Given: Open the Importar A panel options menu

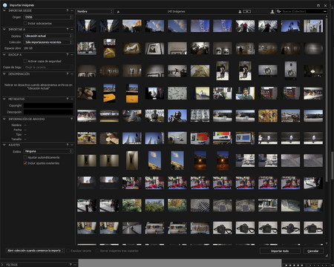Looking at the screenshot, I should [72, 30].
